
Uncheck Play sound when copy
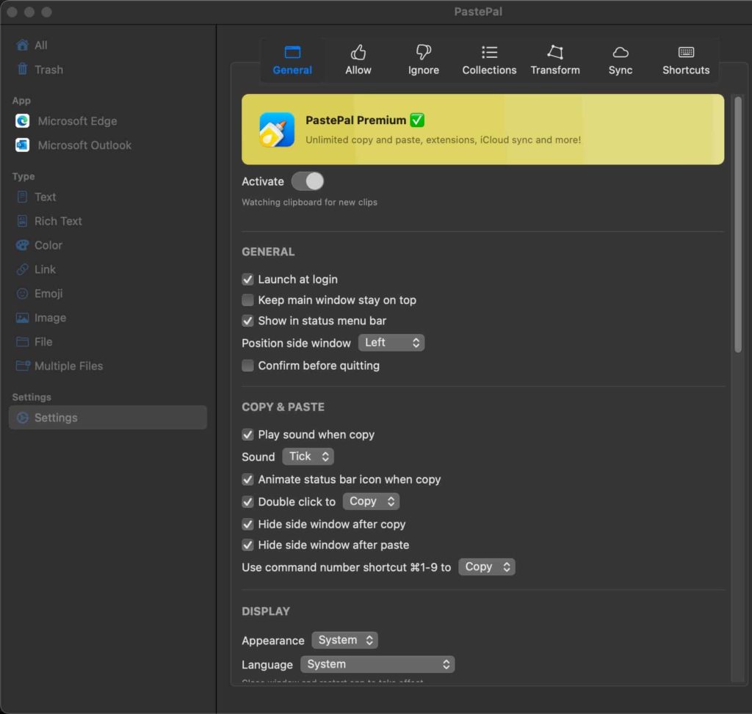coord(247,434)
